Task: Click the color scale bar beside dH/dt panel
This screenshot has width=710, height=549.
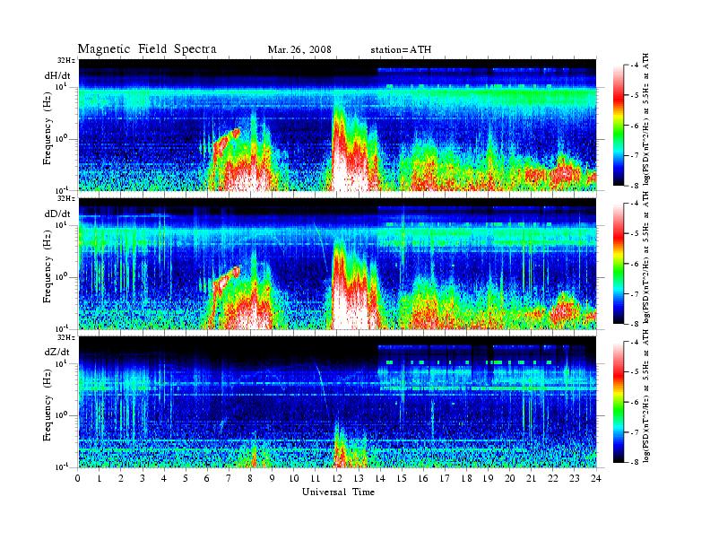Action: tap(618, 126)
